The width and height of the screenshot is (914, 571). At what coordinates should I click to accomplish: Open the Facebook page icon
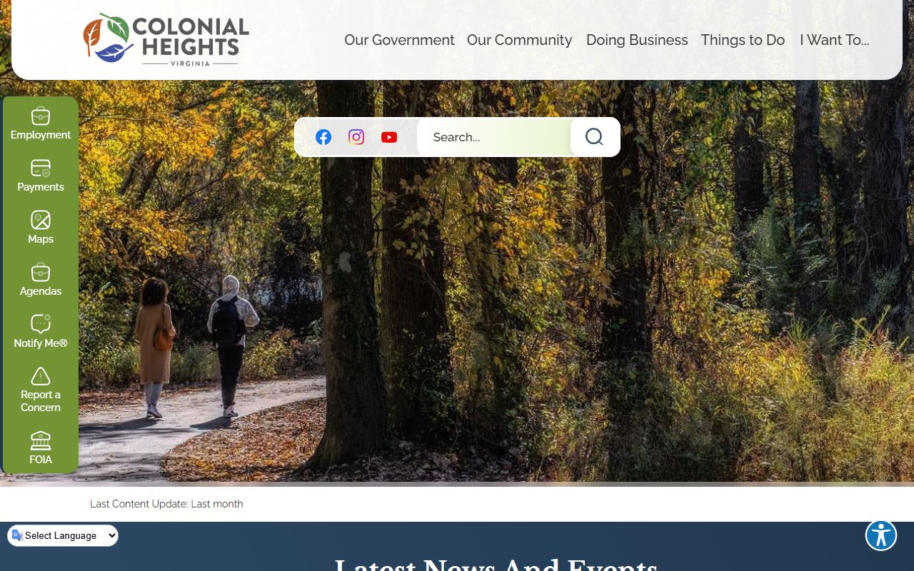(x=323, y=137)
